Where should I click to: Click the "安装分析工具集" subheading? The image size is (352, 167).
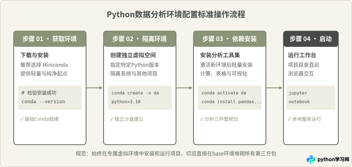pyautogui.click(x=220, y=55)
